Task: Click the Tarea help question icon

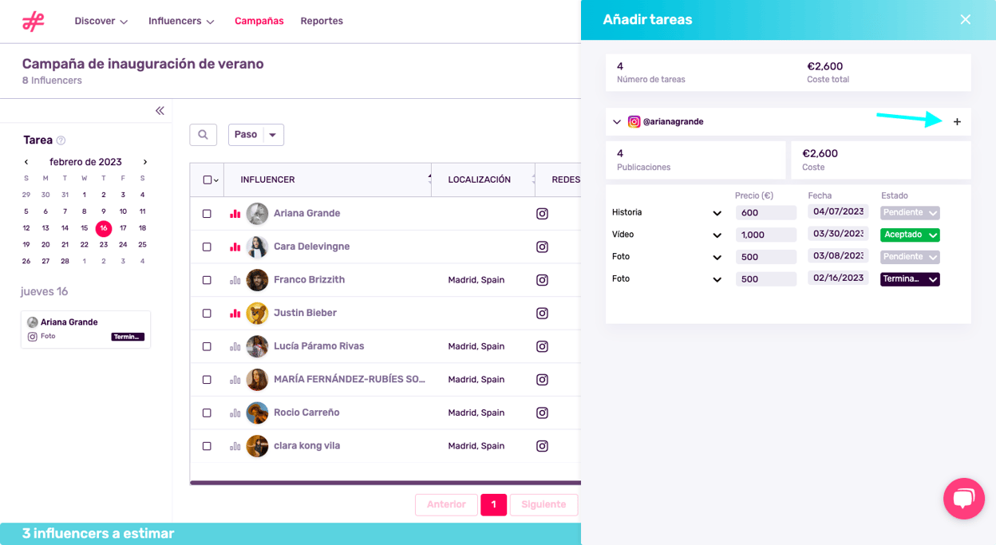Action: [x=61, y=140]
